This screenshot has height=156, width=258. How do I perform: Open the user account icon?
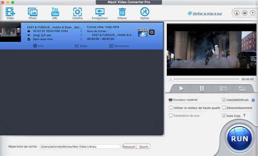pyautogui.click(x=237, y=13)
